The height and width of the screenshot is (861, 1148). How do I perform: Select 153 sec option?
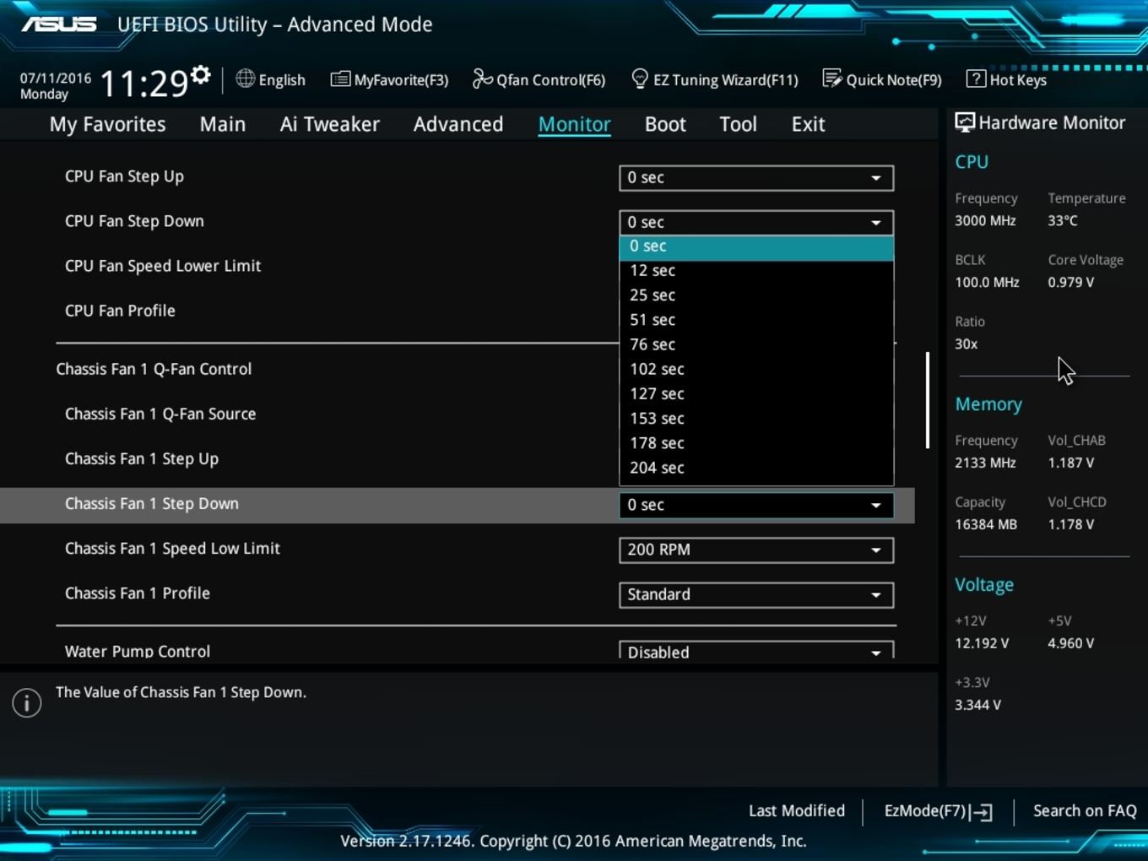[756, 419]
